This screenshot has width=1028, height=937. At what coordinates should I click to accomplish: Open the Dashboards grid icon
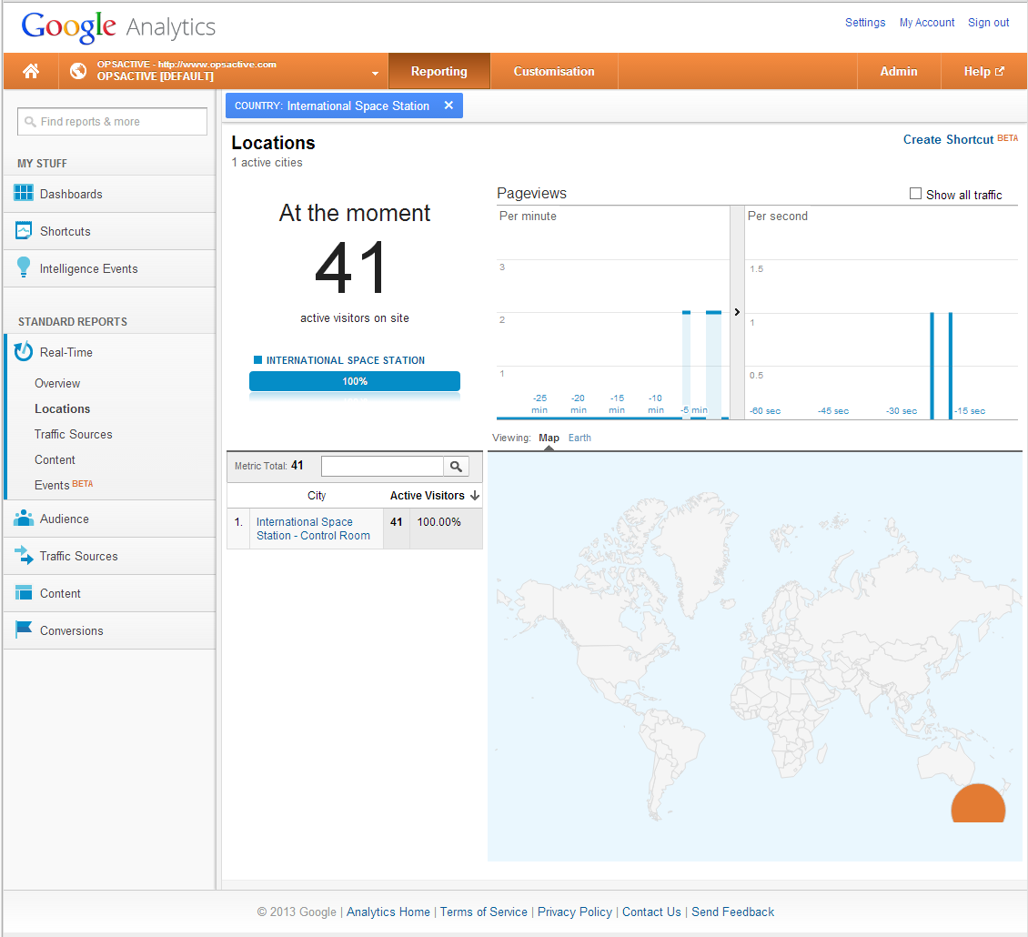pyautogui.click(x=24, y=194)
